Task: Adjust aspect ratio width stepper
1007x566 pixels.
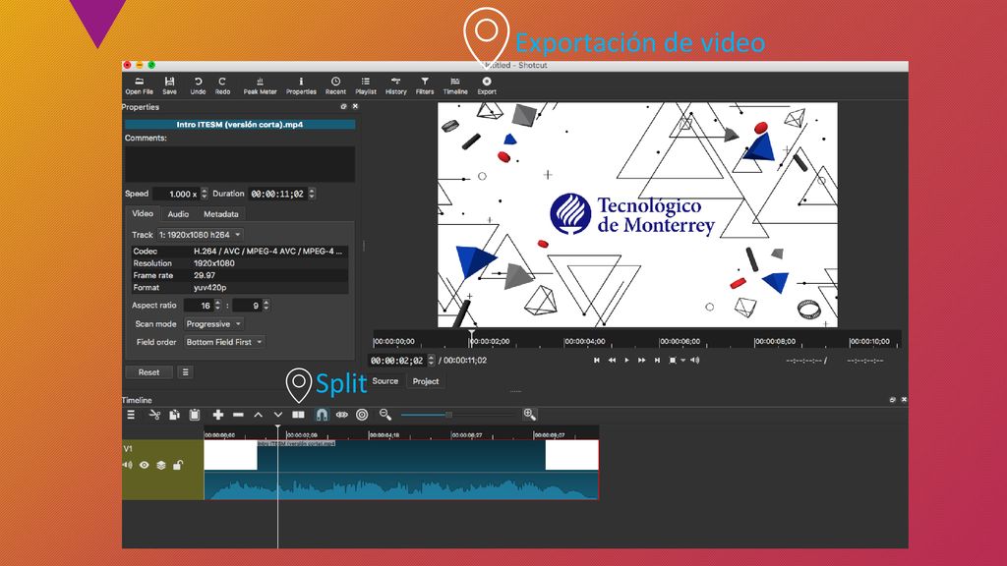Action: point(217,306)
